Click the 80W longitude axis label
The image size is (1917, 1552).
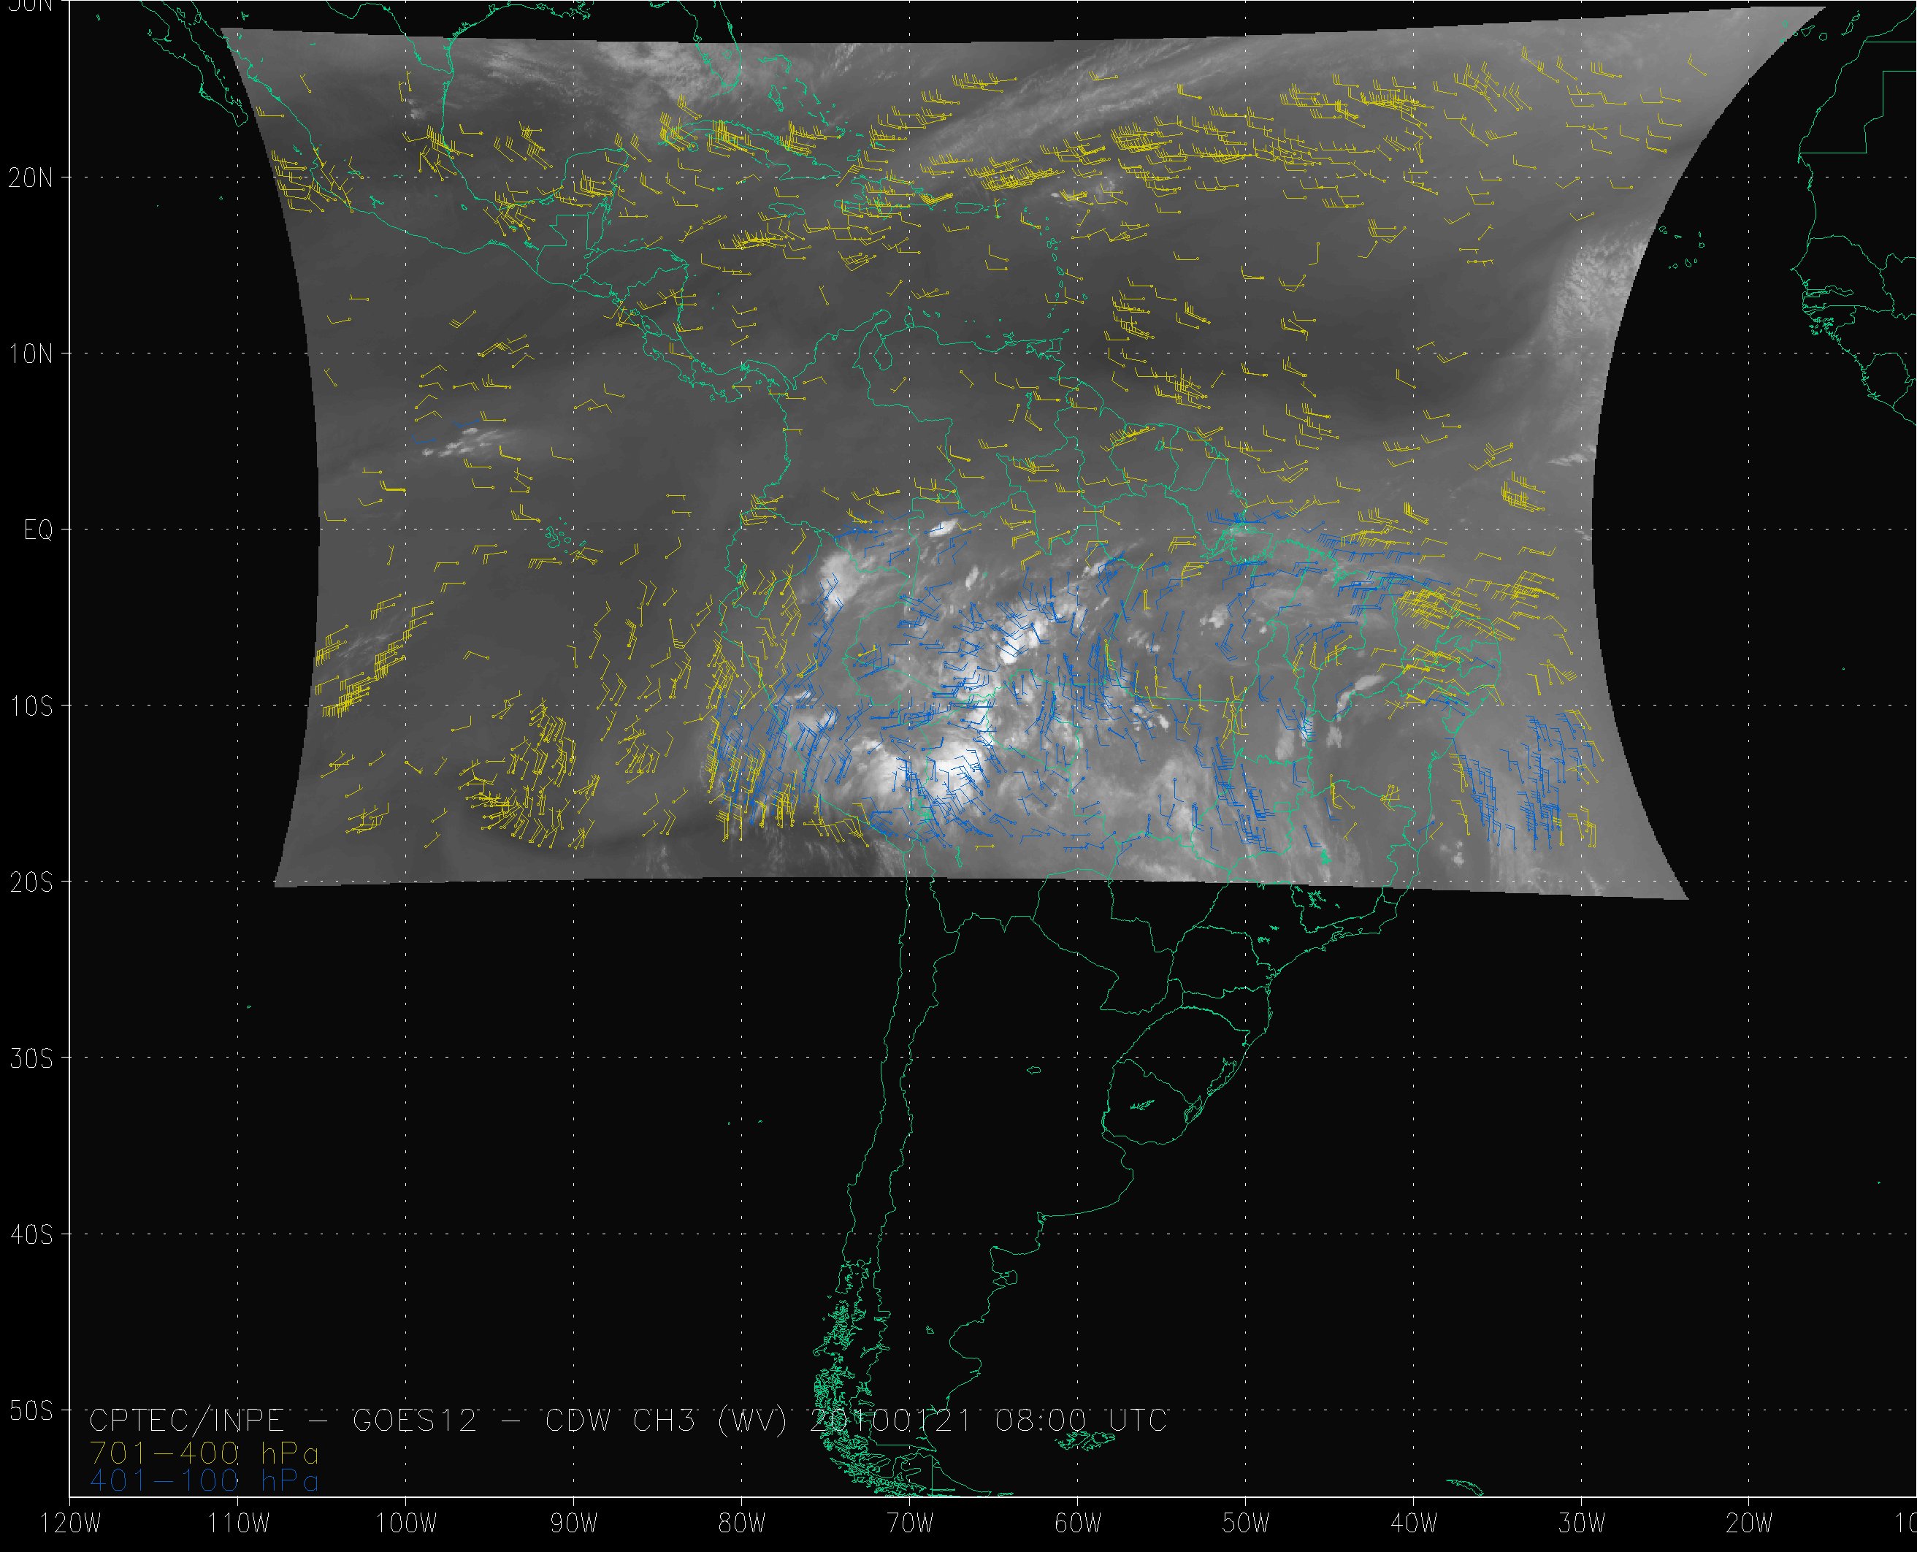click(x=742, y=1524)
